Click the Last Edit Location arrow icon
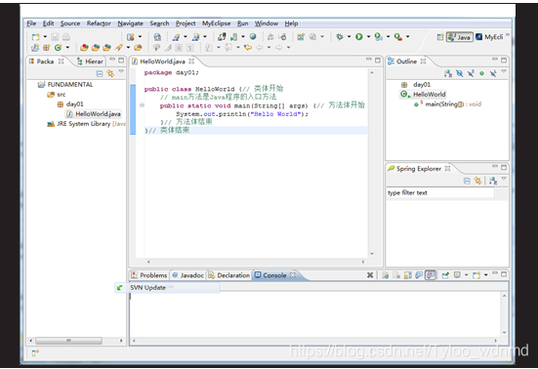 pos(248,47)
